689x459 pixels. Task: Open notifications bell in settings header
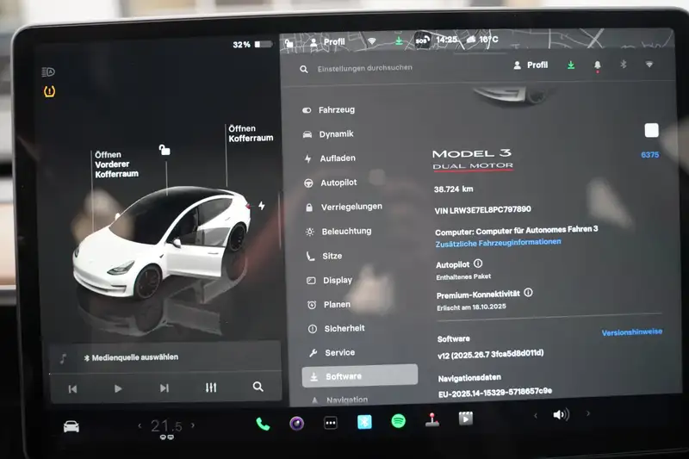(597, 65)
